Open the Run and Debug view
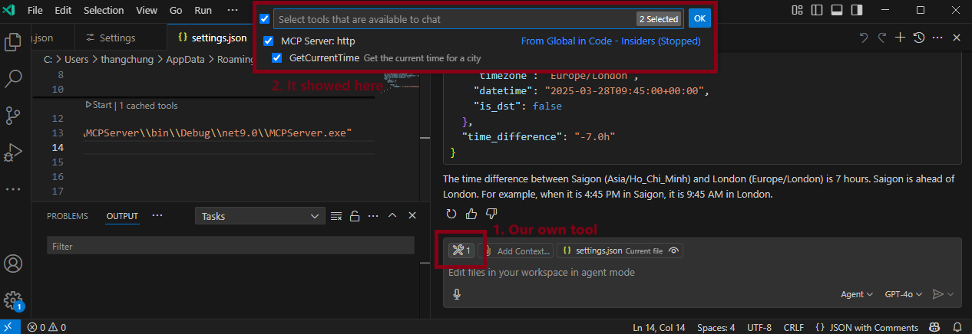 point(13,152)
